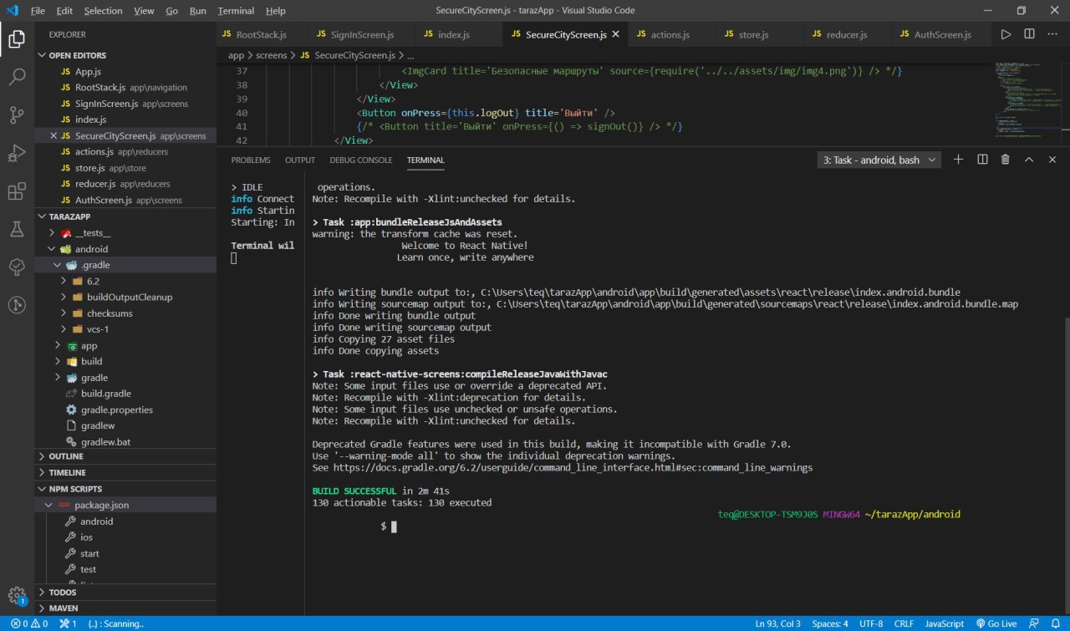Run the android npm script
Viewport: 1070px width, 631px height.
pos(96,522)
